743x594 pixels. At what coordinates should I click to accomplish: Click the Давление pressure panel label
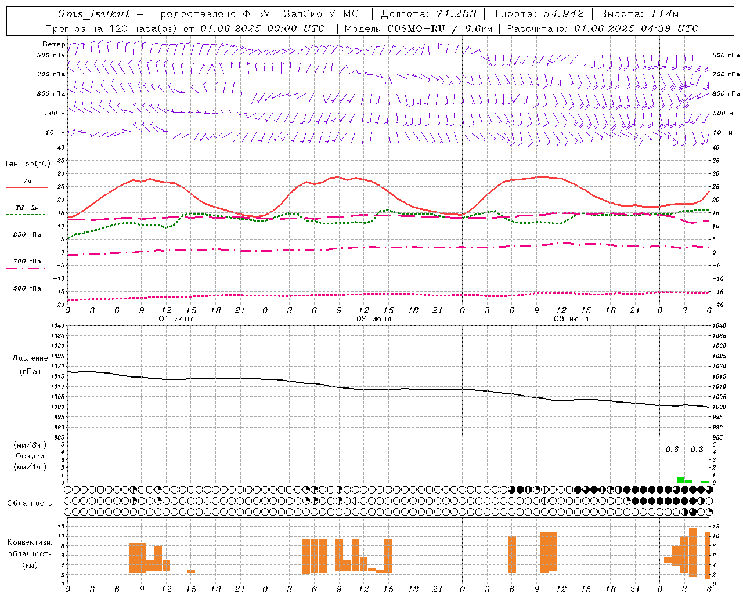point(30,358)
